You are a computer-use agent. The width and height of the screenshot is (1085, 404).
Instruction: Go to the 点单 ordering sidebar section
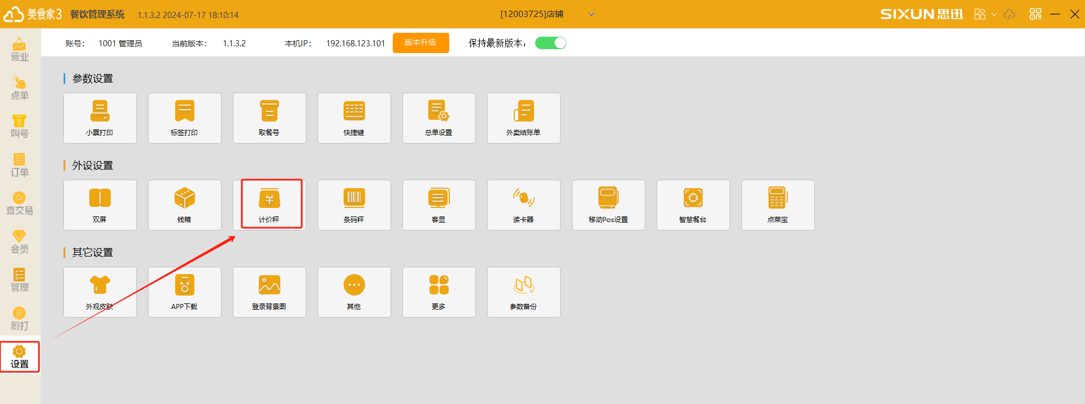pyautogui.click(x=20, y=88)
